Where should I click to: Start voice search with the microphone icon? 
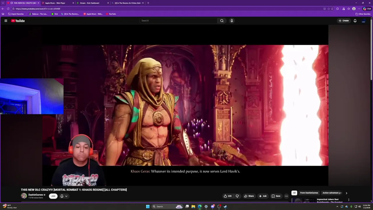coord(232,21)
